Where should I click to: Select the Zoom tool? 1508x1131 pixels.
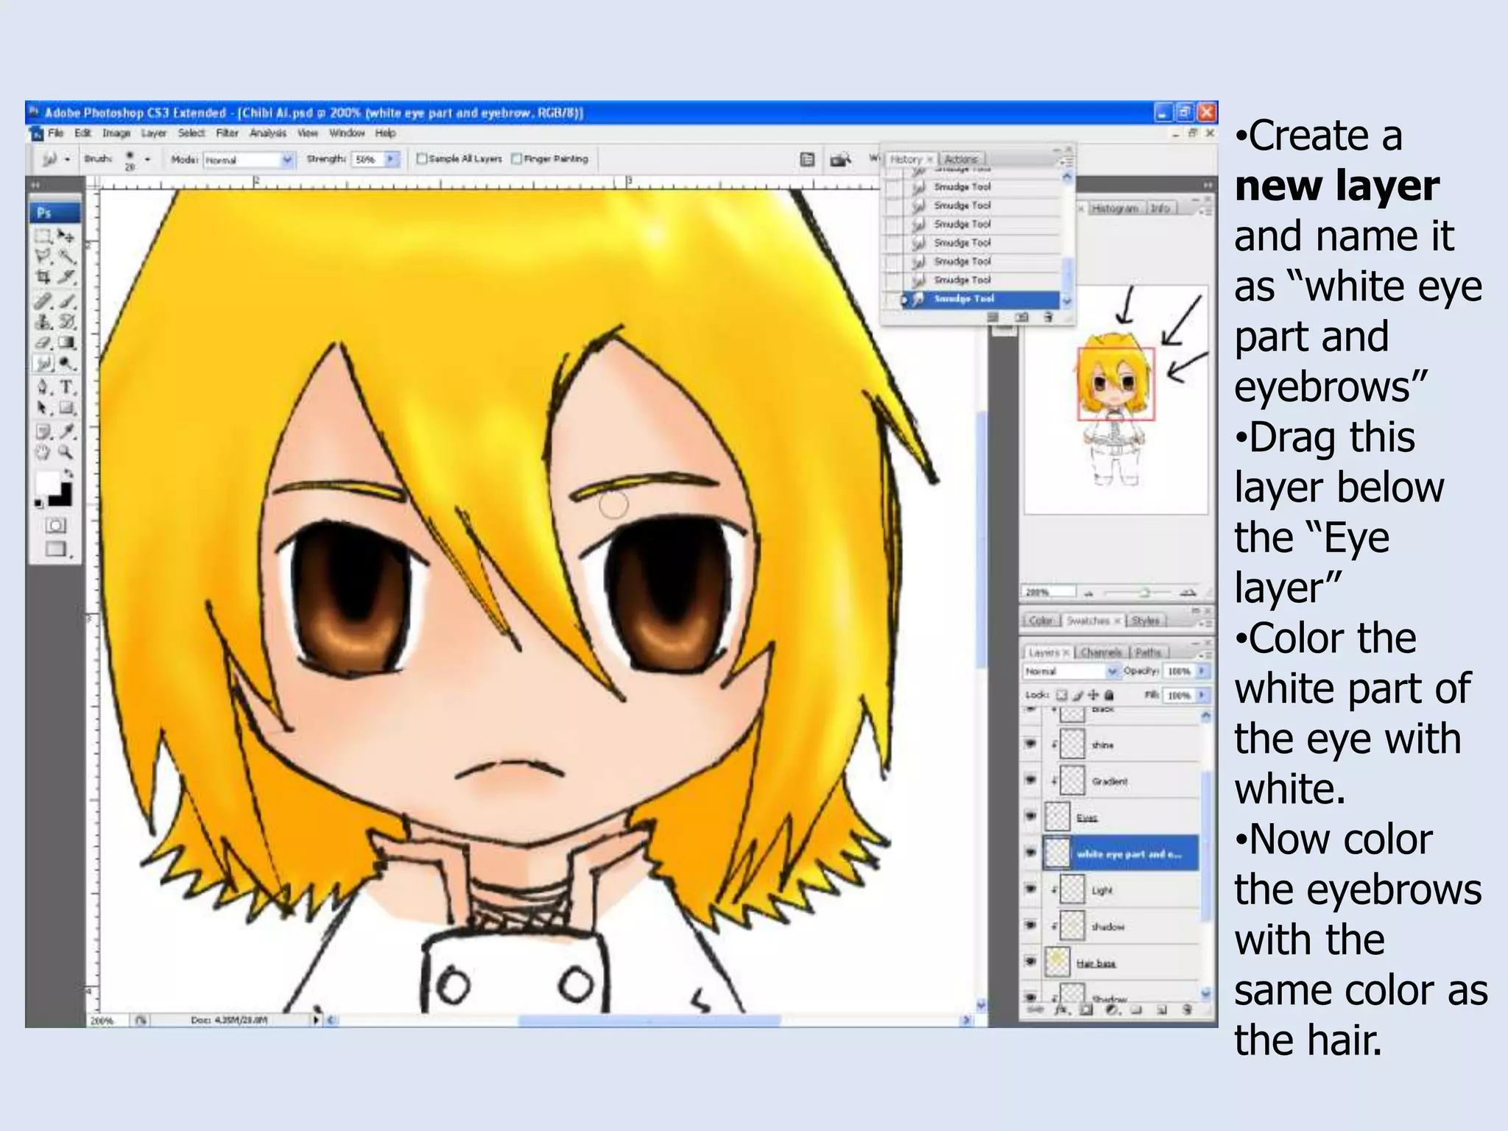(x=66, y=452)
